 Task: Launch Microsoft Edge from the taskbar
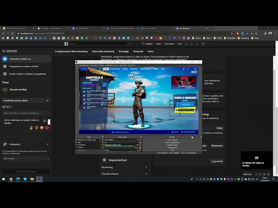coord(18,179)
